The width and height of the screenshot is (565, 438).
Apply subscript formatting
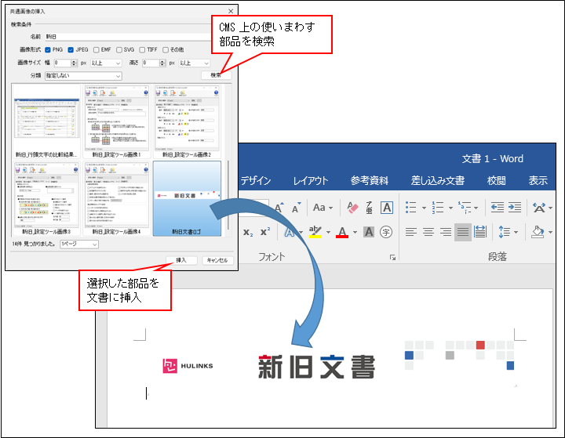point(248,232)
